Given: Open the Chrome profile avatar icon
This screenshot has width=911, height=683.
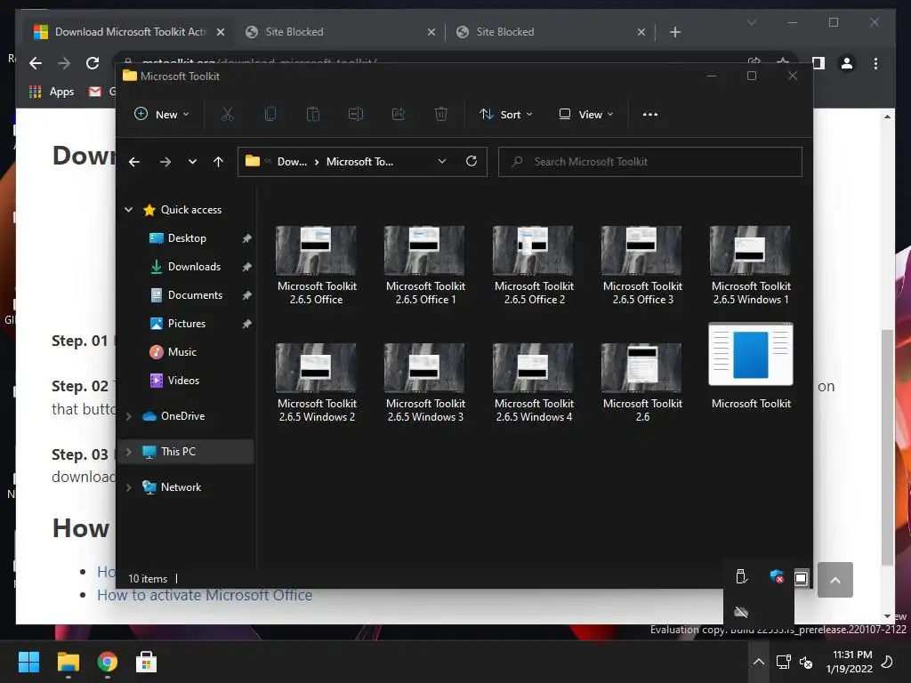Looking at the screenshot, I should pyautogui.click(x=847, y=63).
